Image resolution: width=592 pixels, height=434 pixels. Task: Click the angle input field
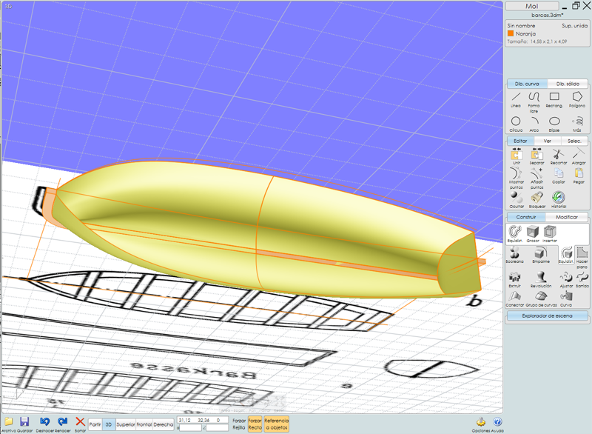pyautogui.click(x=217, y=427)
